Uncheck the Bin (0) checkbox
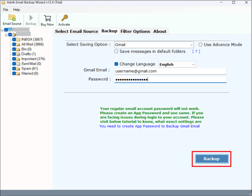Screen dimensions: 252x196 point(14,49)
